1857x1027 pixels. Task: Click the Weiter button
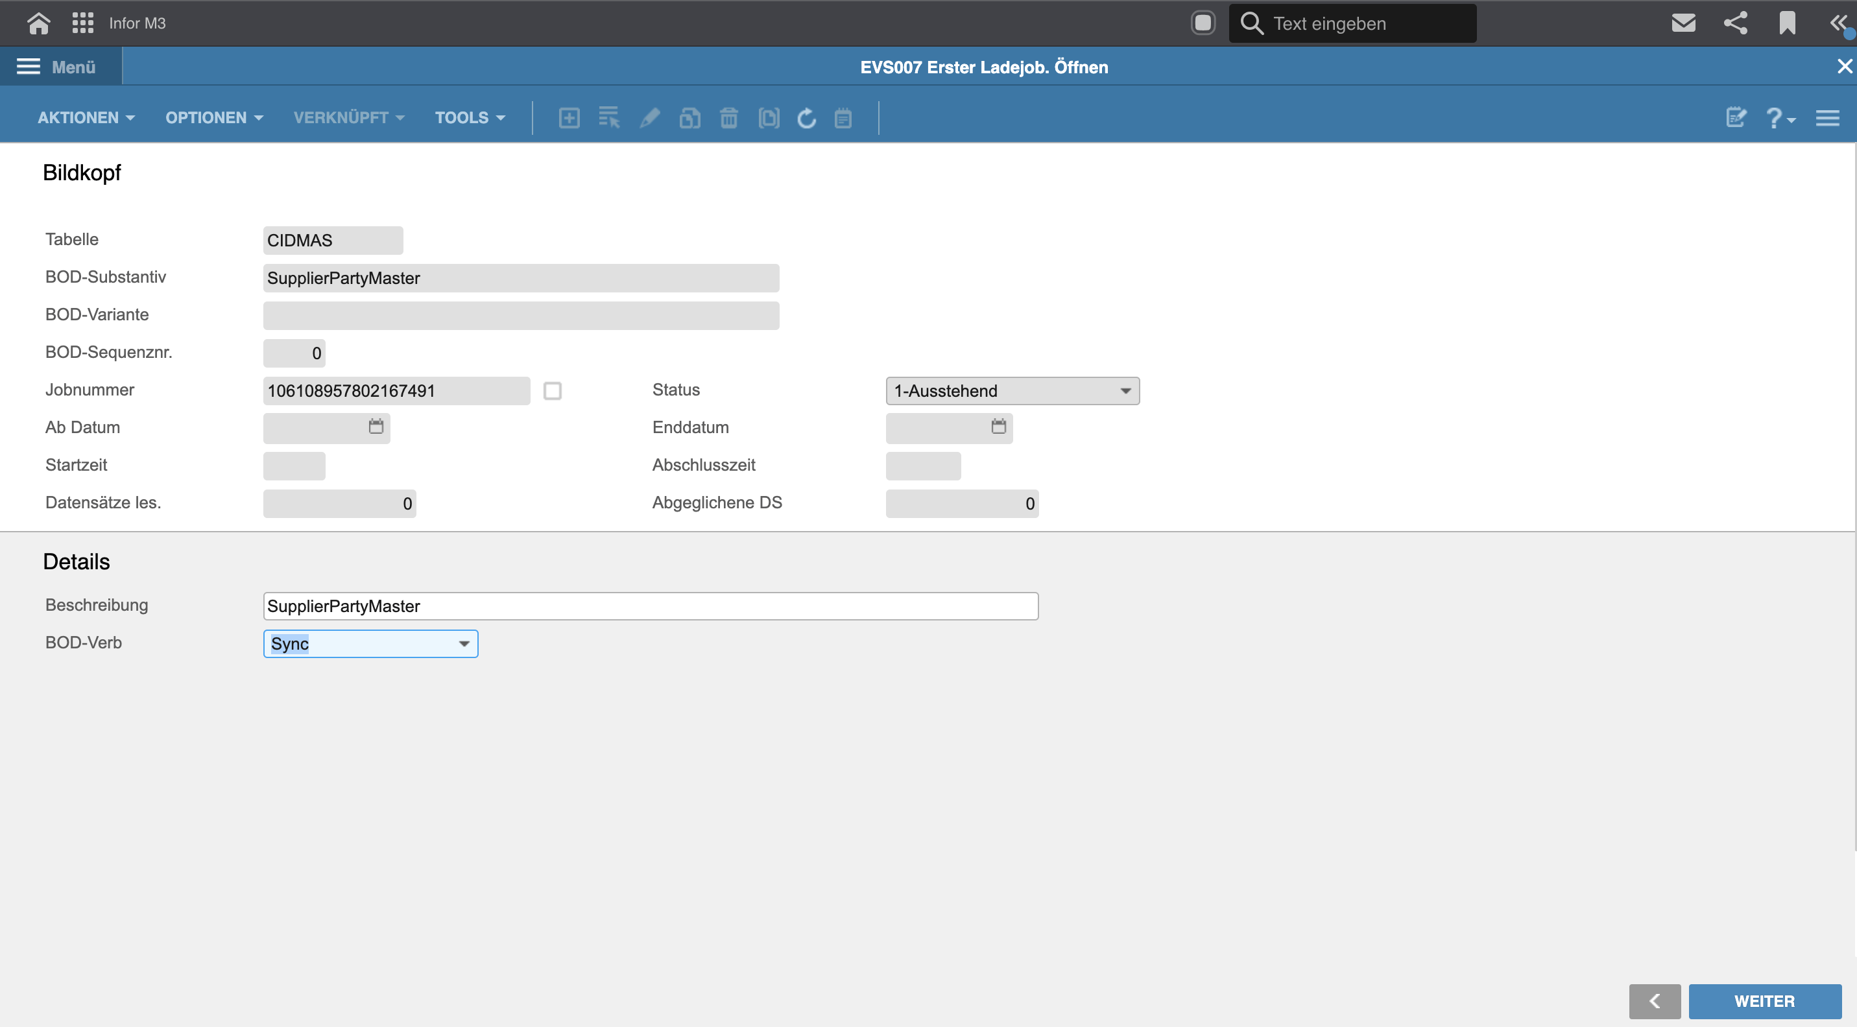point(1764,1000)
